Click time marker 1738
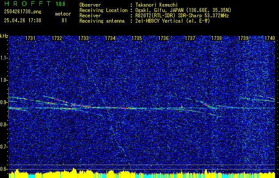279x178 pixels. click(217, 38)
